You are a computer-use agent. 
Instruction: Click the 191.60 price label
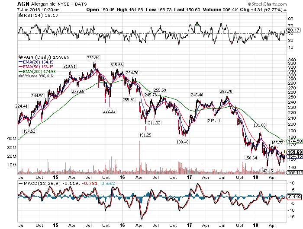(x=260, y=125)
